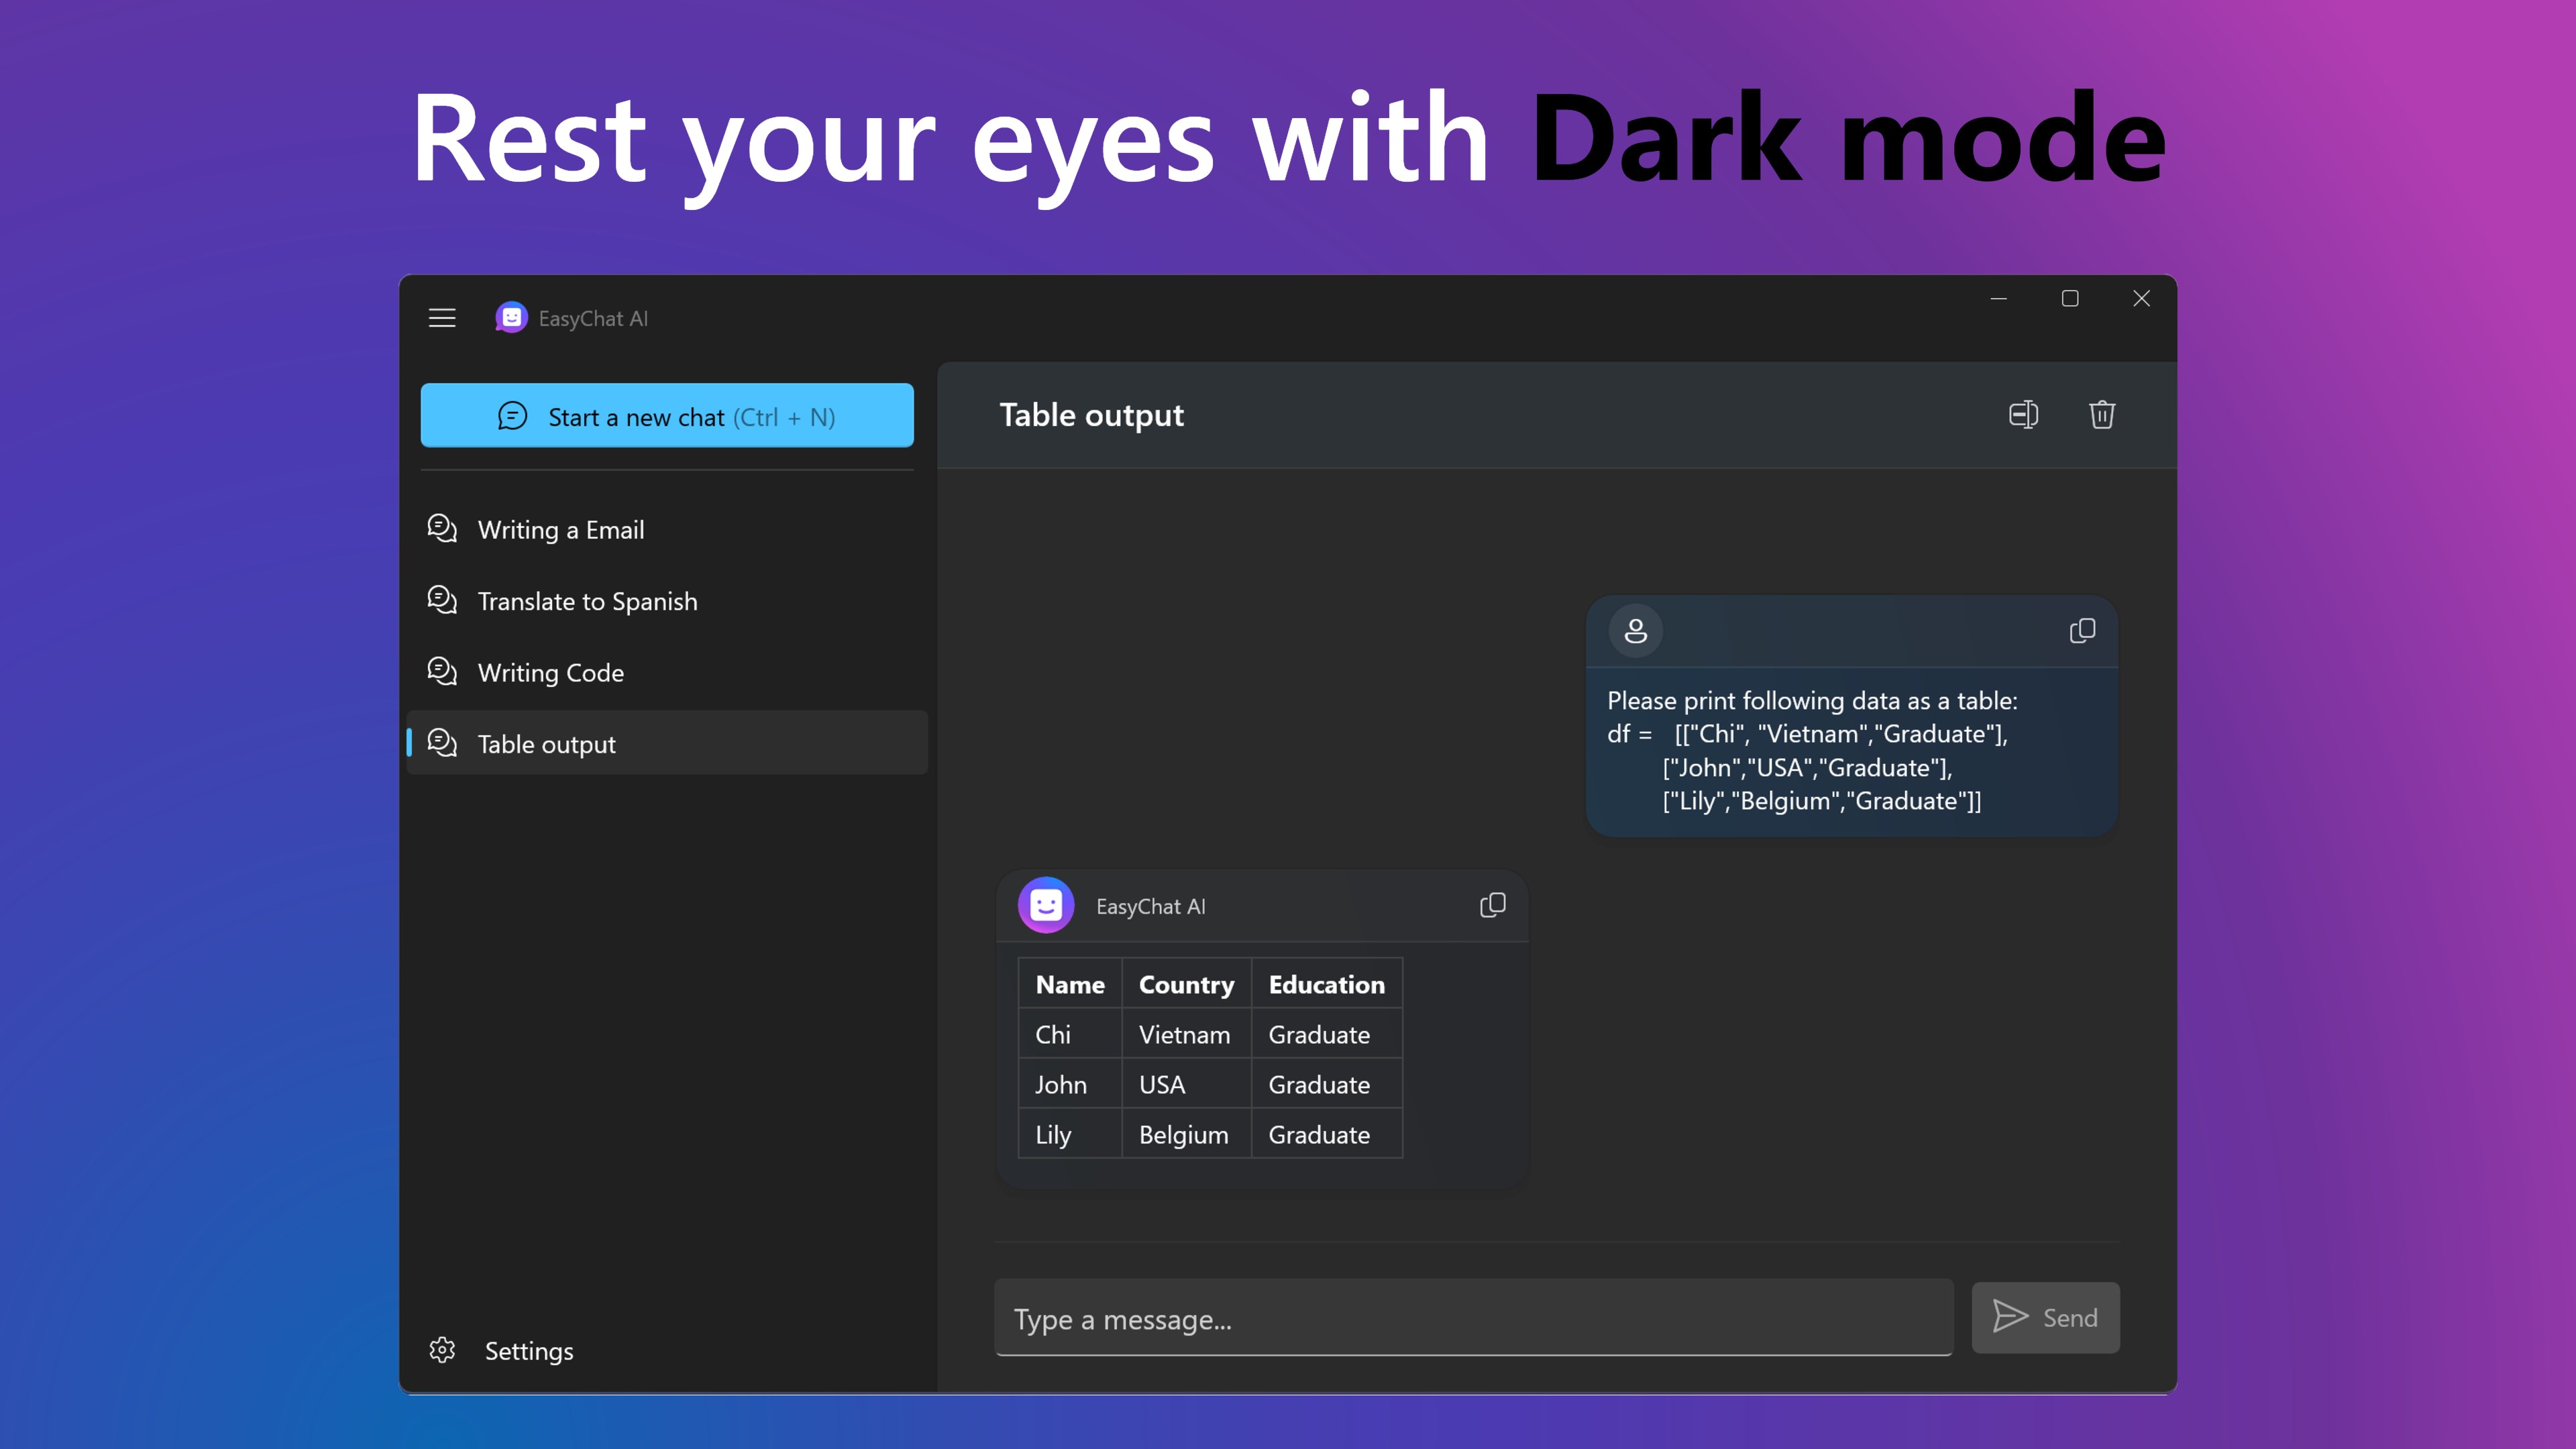Viewport: 2576px width, 1449px height.
Task: Switch to the Writing Code chat
Action: pyautogui.click(x=550, y=672)
